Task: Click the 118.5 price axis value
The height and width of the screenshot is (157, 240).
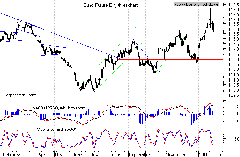Action: point(233,5)
